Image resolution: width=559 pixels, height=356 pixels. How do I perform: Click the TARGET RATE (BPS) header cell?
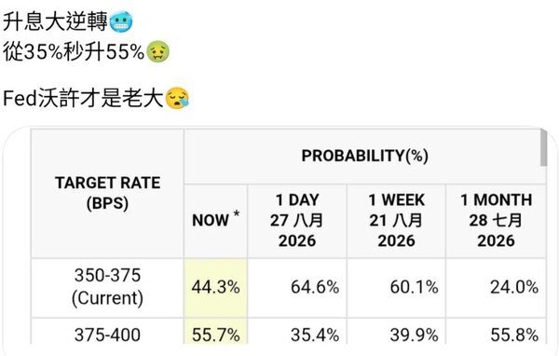point(107,193)
